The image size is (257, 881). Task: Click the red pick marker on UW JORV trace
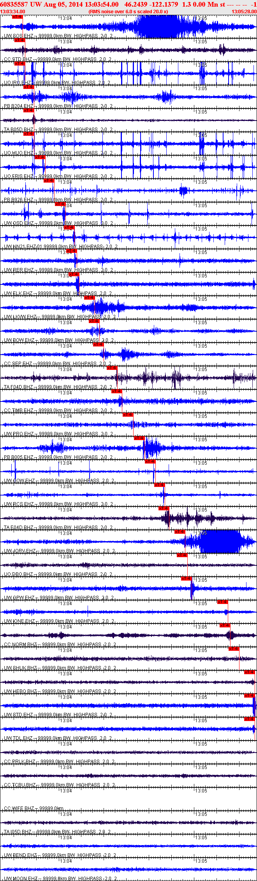pos(180,532)
